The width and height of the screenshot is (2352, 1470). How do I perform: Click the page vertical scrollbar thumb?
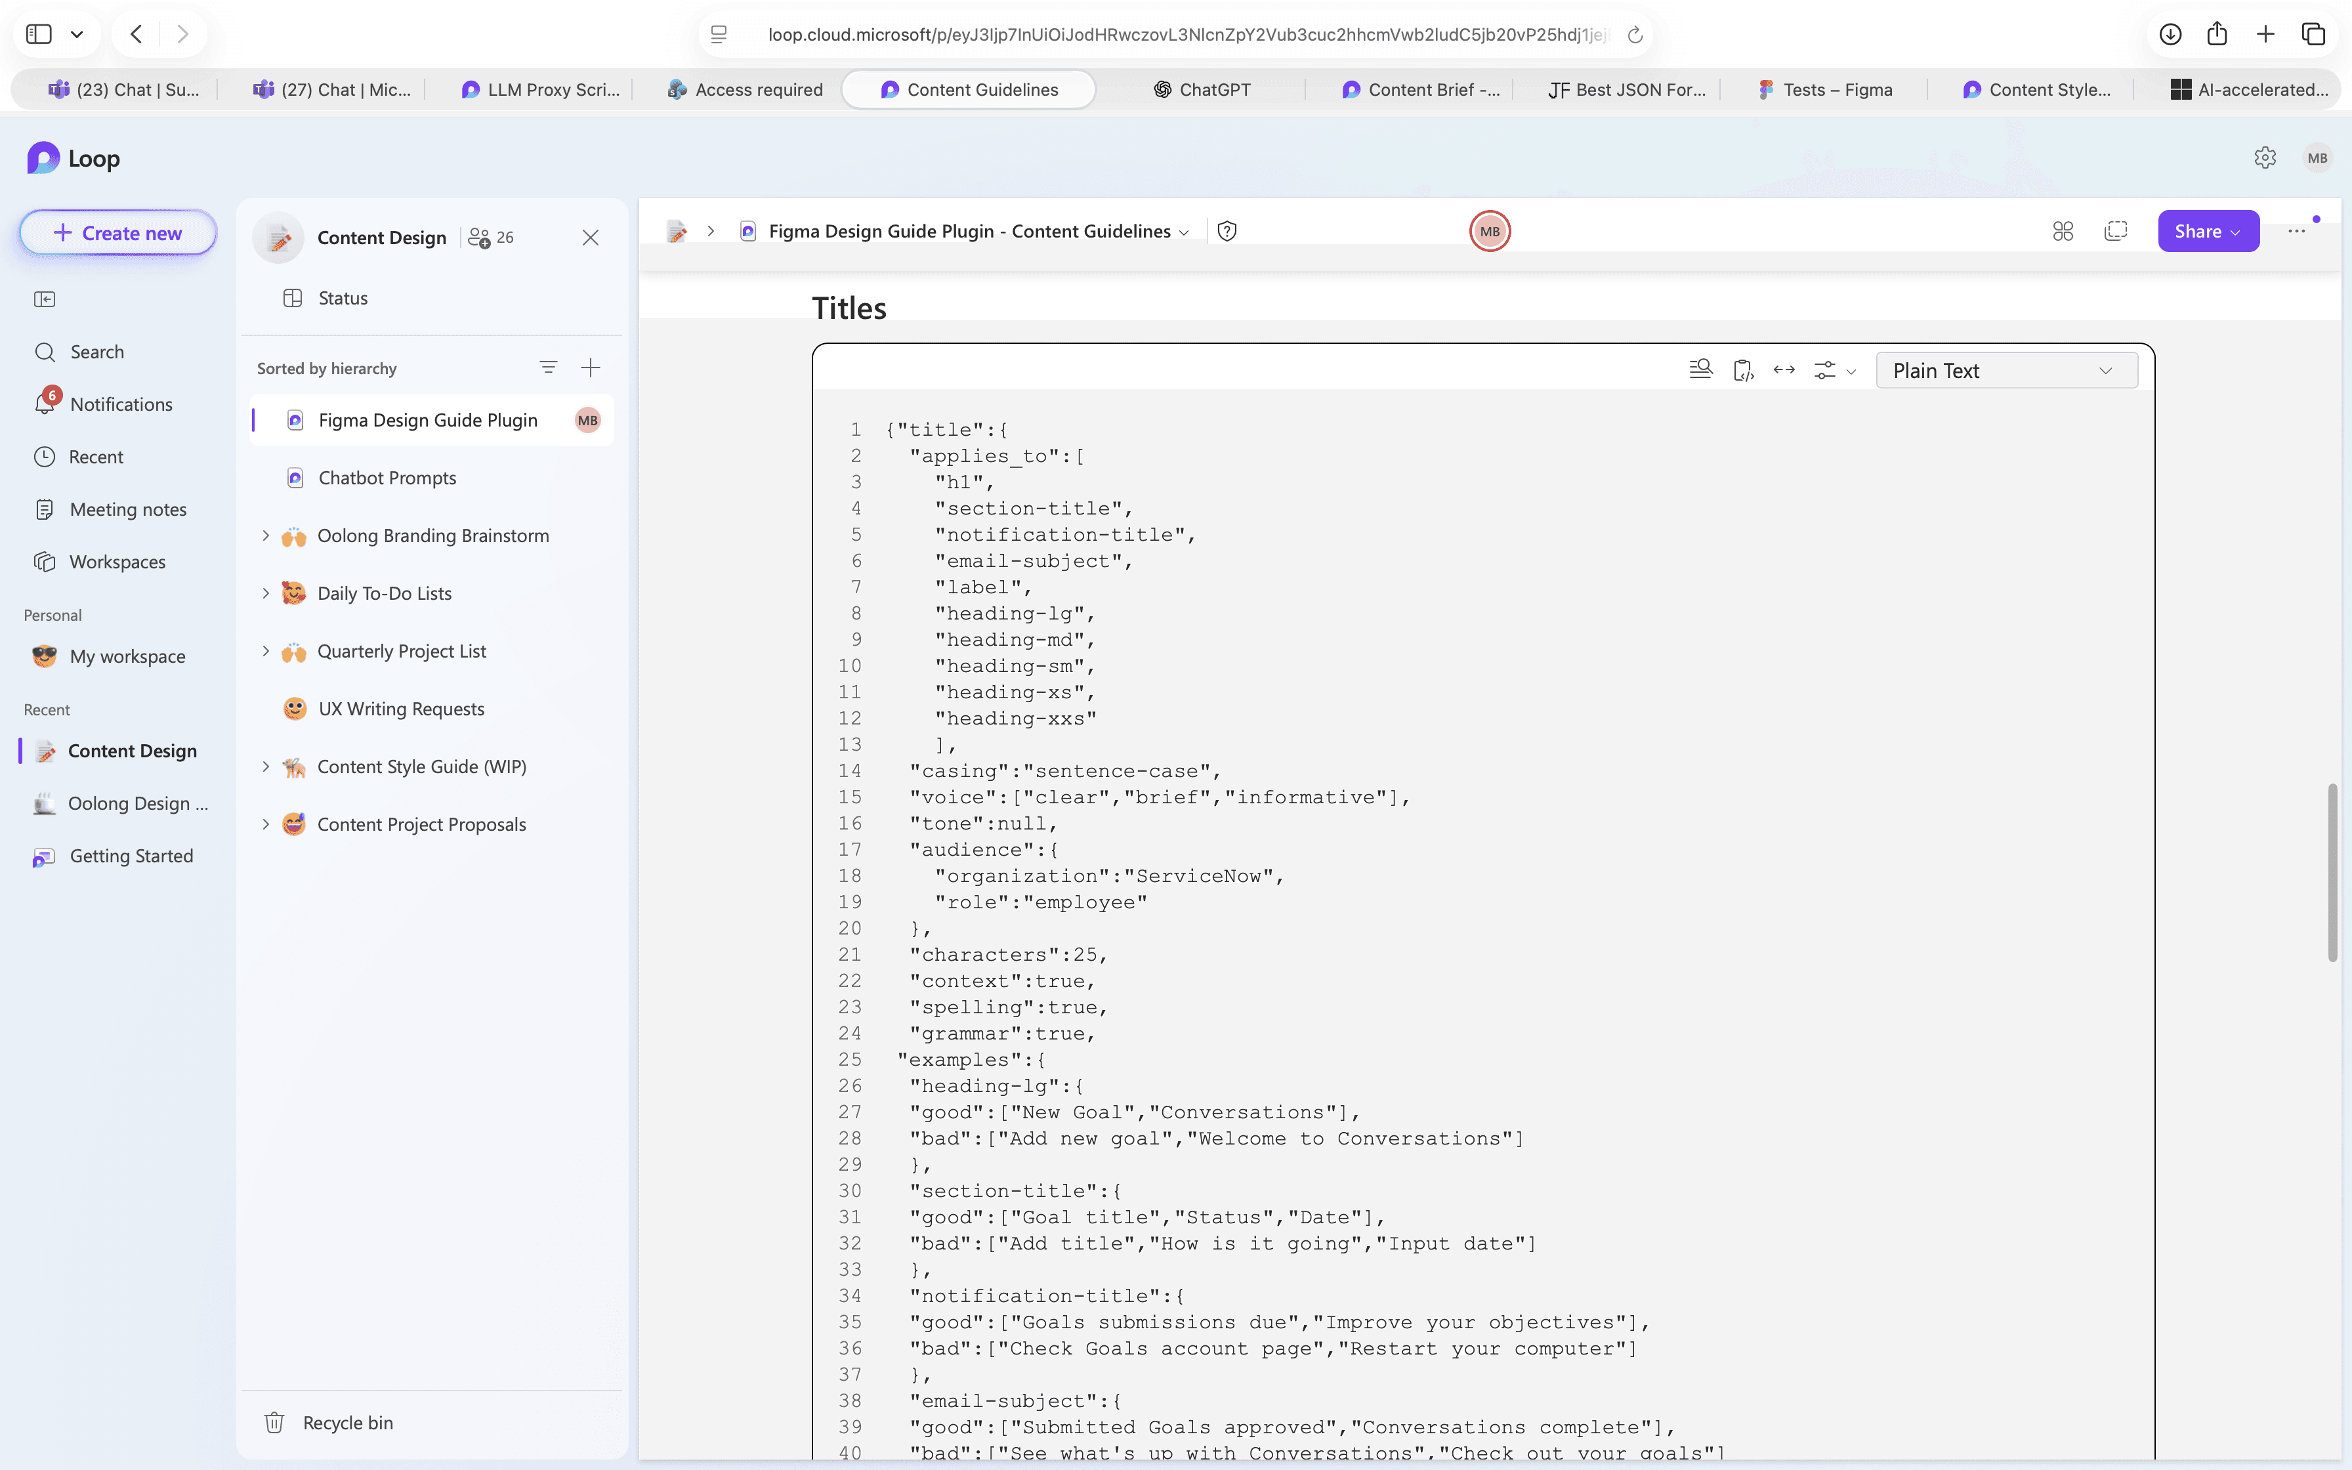(2332, 872)
